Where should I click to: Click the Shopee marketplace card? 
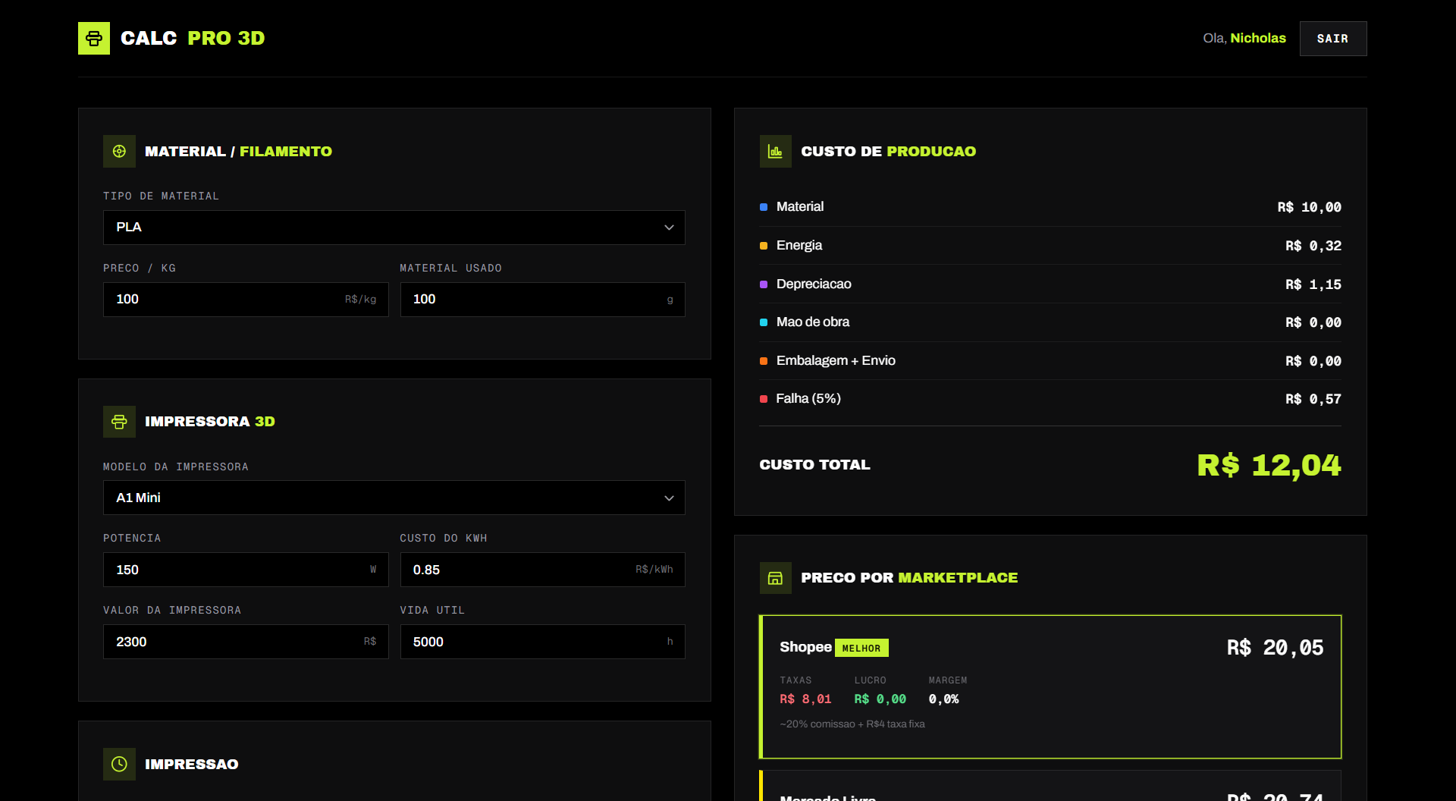point(1050,687)
